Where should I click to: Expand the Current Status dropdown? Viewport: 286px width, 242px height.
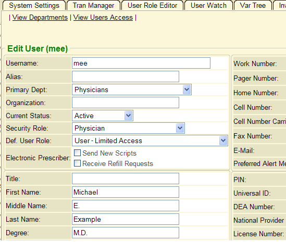pos(128,116)
